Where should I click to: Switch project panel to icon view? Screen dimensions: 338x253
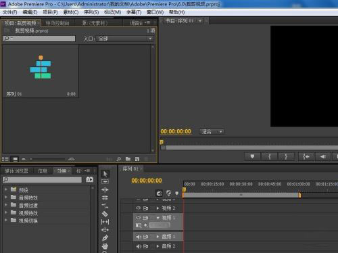(16, 159)
